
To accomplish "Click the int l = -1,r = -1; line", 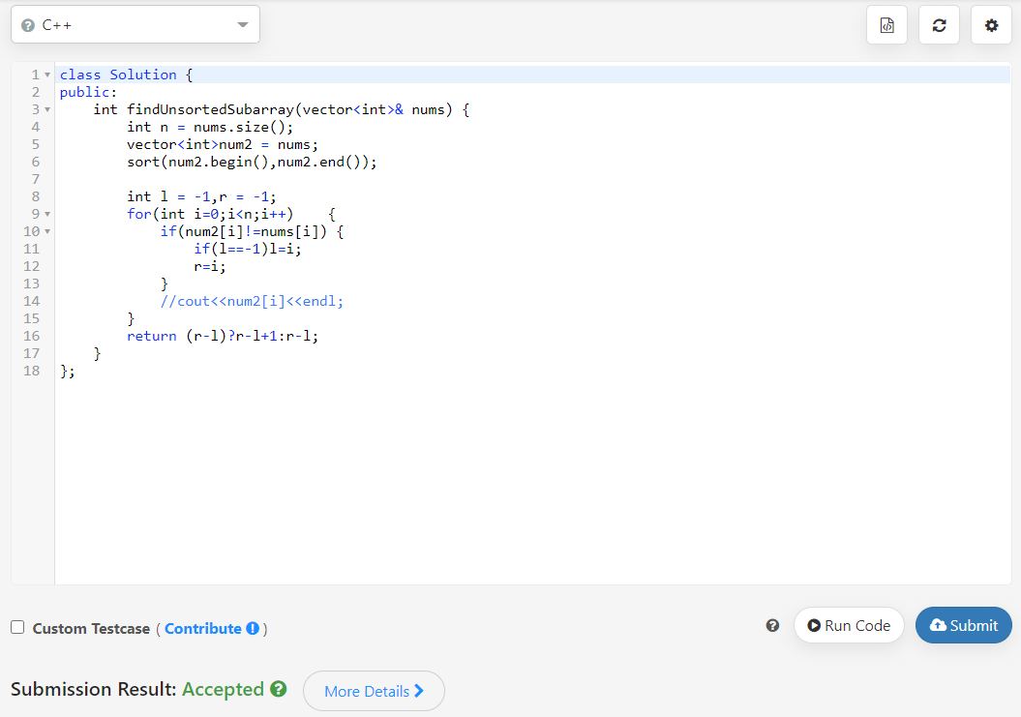I will [x=201, y=196].
